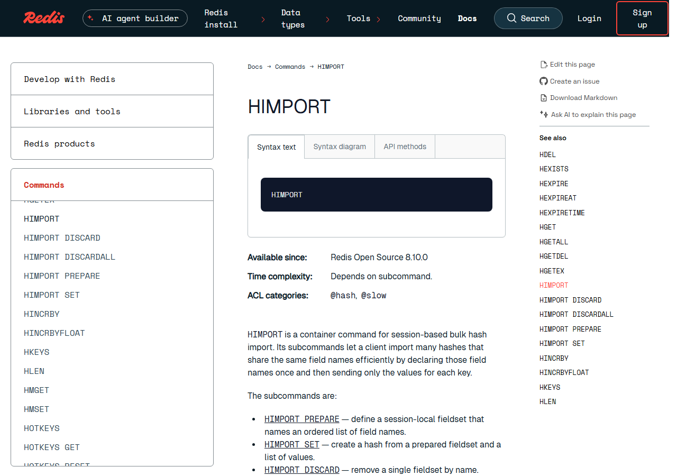
Task: Open the Search box
Action: (528, 18)
